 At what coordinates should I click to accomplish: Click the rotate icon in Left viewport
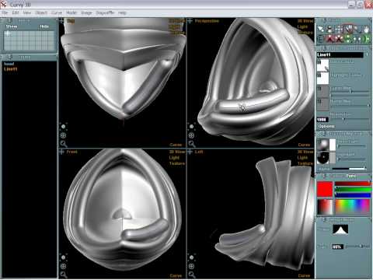point(191,257)
